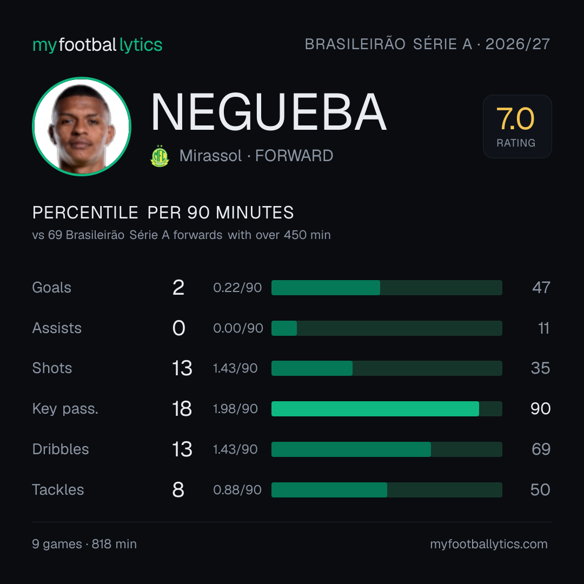This screenshot has width=584, height=584.
Task: Click the myfootballytics logo
Action: pos(97,45)
